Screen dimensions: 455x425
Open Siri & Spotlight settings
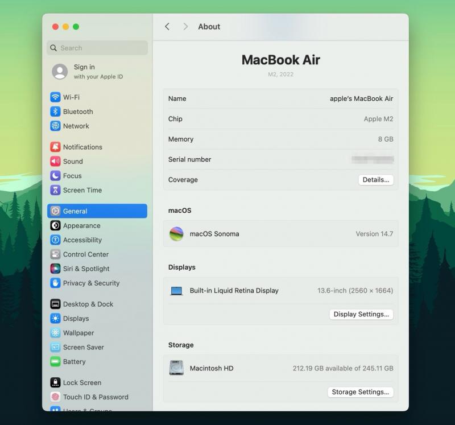pyautogui.click(x=97, y=269)
